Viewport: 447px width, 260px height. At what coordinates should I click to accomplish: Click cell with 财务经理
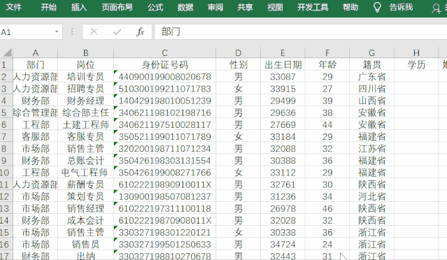click(x=85, y=100)
